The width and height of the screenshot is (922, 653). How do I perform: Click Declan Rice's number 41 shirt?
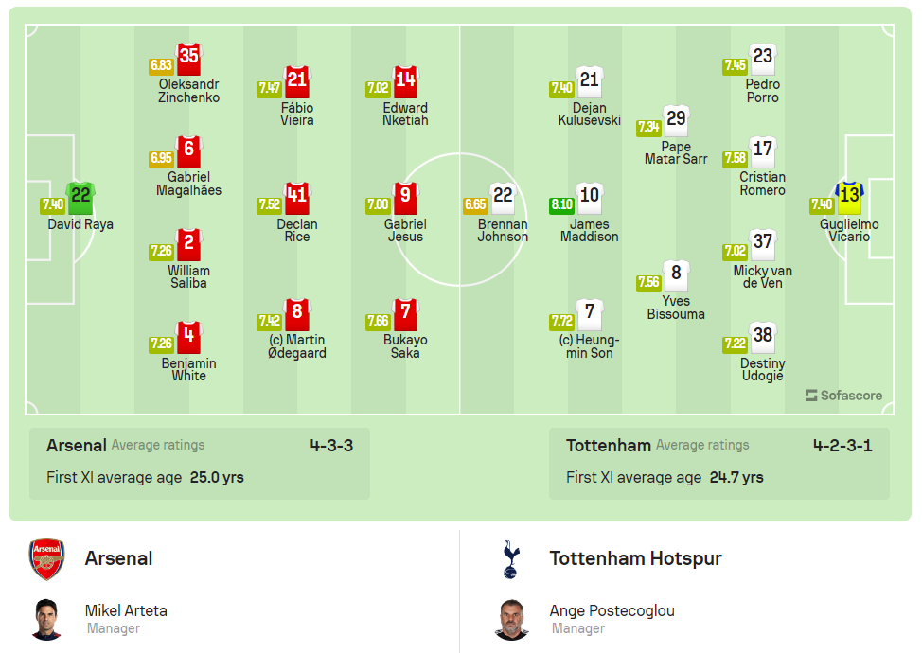tap(297, 198)
